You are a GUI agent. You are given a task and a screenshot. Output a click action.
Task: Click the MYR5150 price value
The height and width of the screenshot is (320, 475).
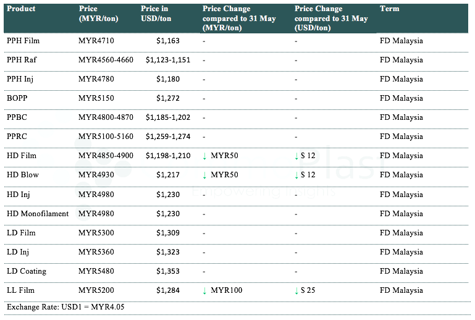[96, 98]
